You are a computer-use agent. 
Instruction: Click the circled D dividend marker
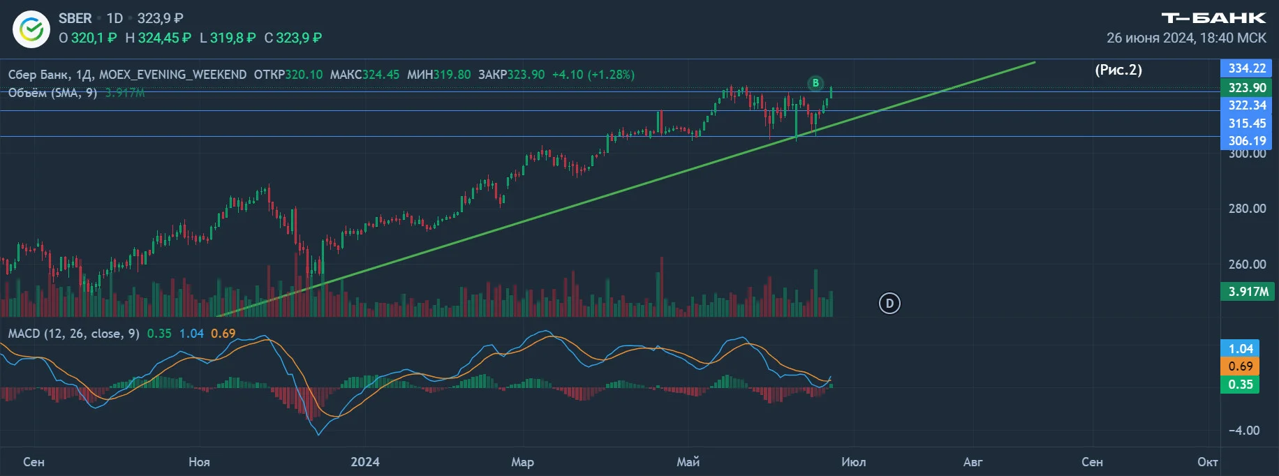889,303
